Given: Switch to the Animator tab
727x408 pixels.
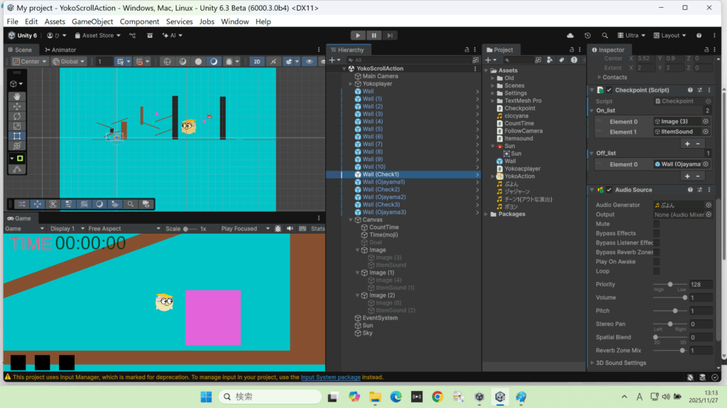Looking at the screenshot, I should coord(60,50).
